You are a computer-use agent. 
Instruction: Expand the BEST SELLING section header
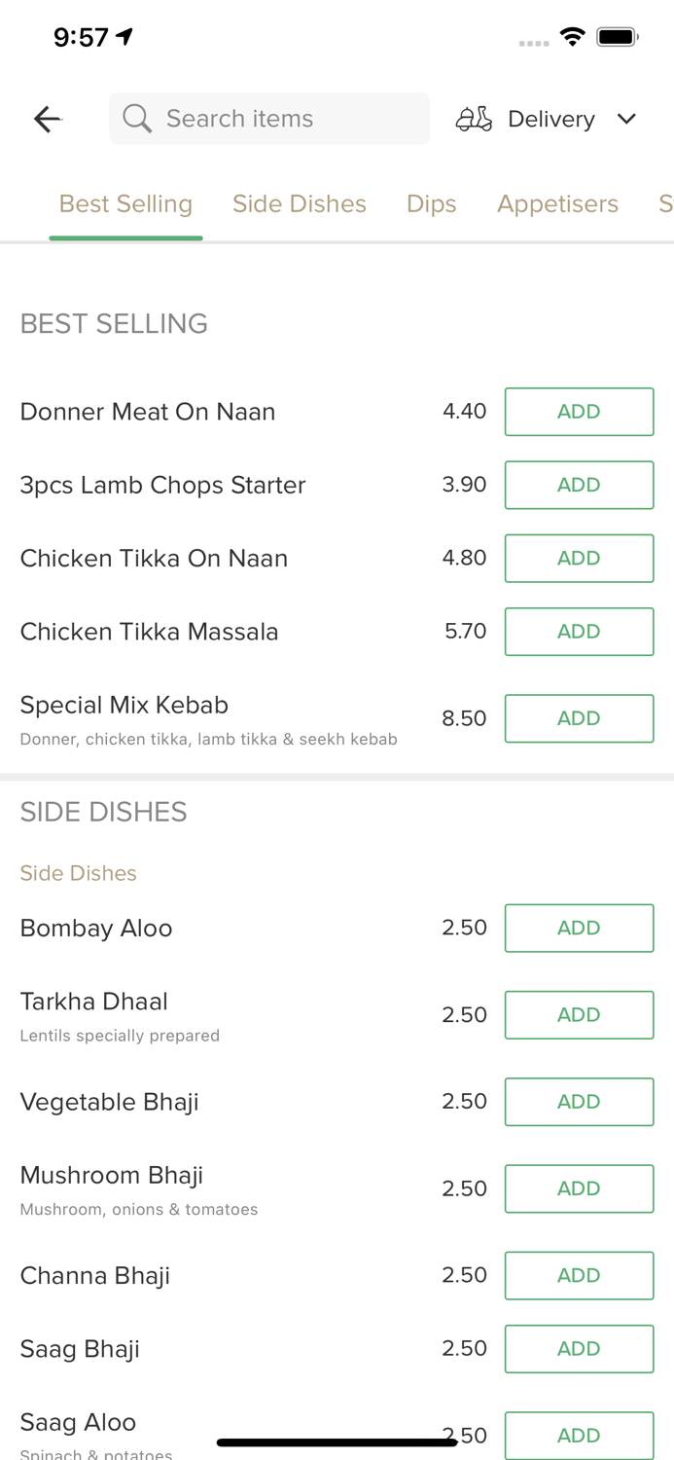coord(114,322)
